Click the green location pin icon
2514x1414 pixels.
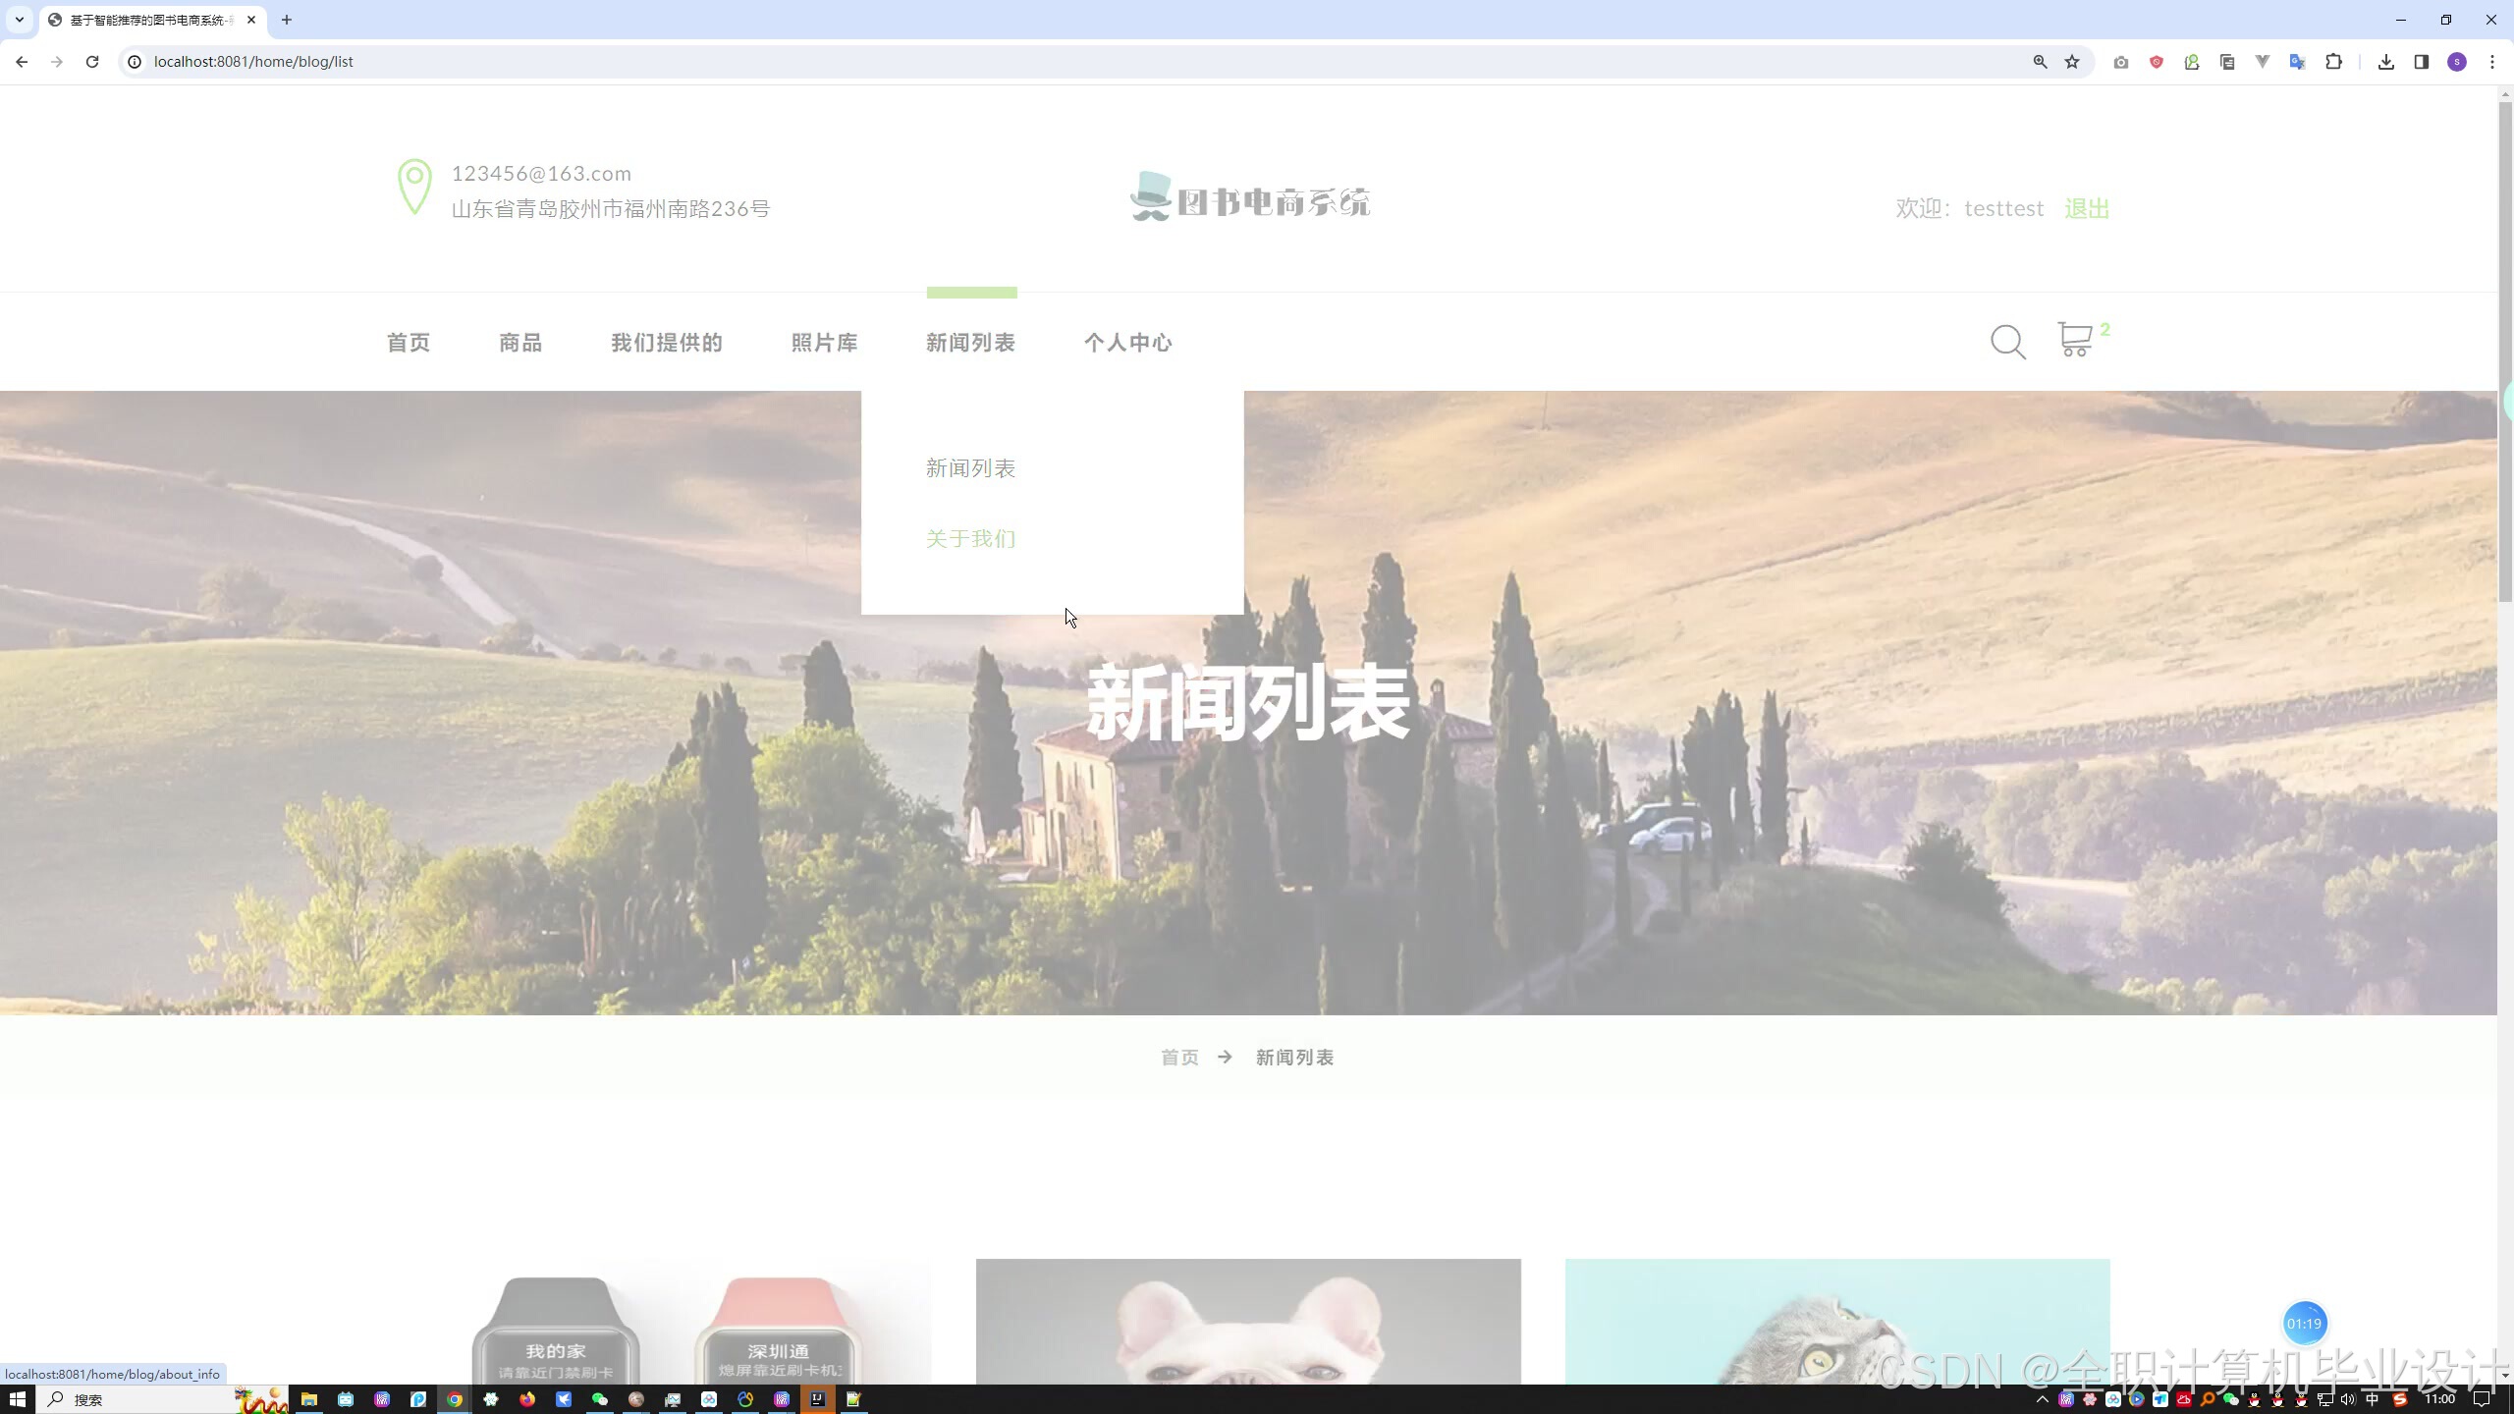[414, 187]
